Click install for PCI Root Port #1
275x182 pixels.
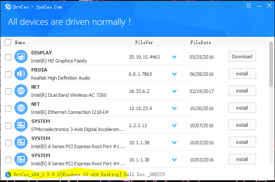[x=242, y=142]
